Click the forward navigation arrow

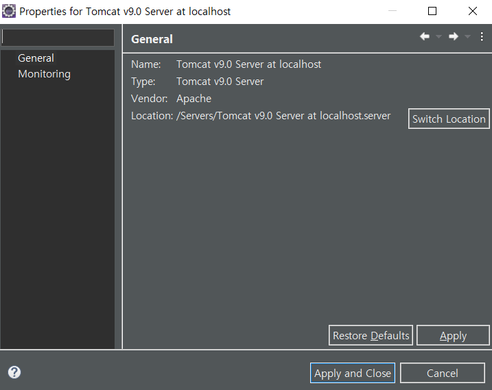(x=454, y=36)
